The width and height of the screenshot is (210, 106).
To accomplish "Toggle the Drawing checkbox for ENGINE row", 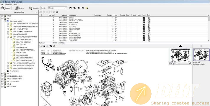I will coord(144,18).
